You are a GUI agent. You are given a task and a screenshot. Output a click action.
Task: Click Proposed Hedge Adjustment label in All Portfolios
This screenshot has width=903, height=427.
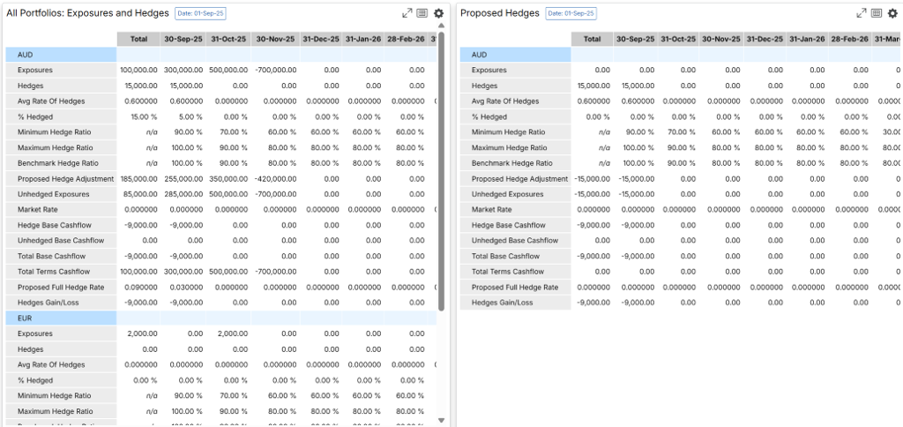tap(65, 178)
